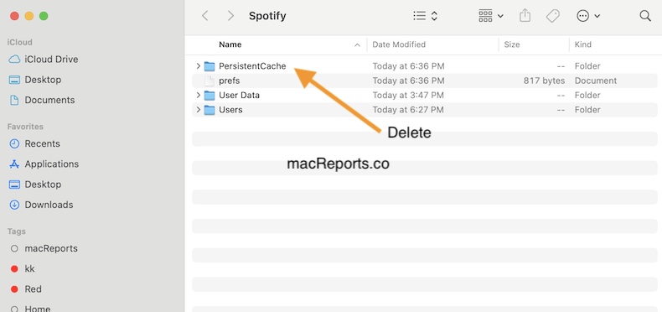This screenshot has width=662, height=312.
Task: Click the Document kind cell
Action: (x=596, y=81)
